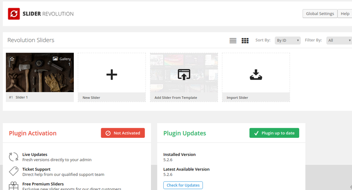Click the Revolution Sliders heading

[x=31, y=40]
